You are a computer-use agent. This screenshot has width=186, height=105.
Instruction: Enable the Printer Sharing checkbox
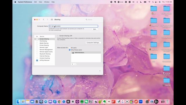[37, 45]
